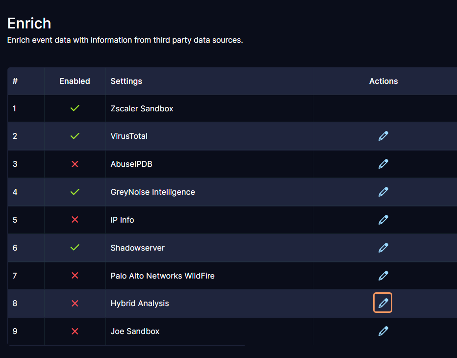Edit AbuseIPDB via its pencil icon
The width and height of the screenshot is (457, 358).
tap(383, 164)
